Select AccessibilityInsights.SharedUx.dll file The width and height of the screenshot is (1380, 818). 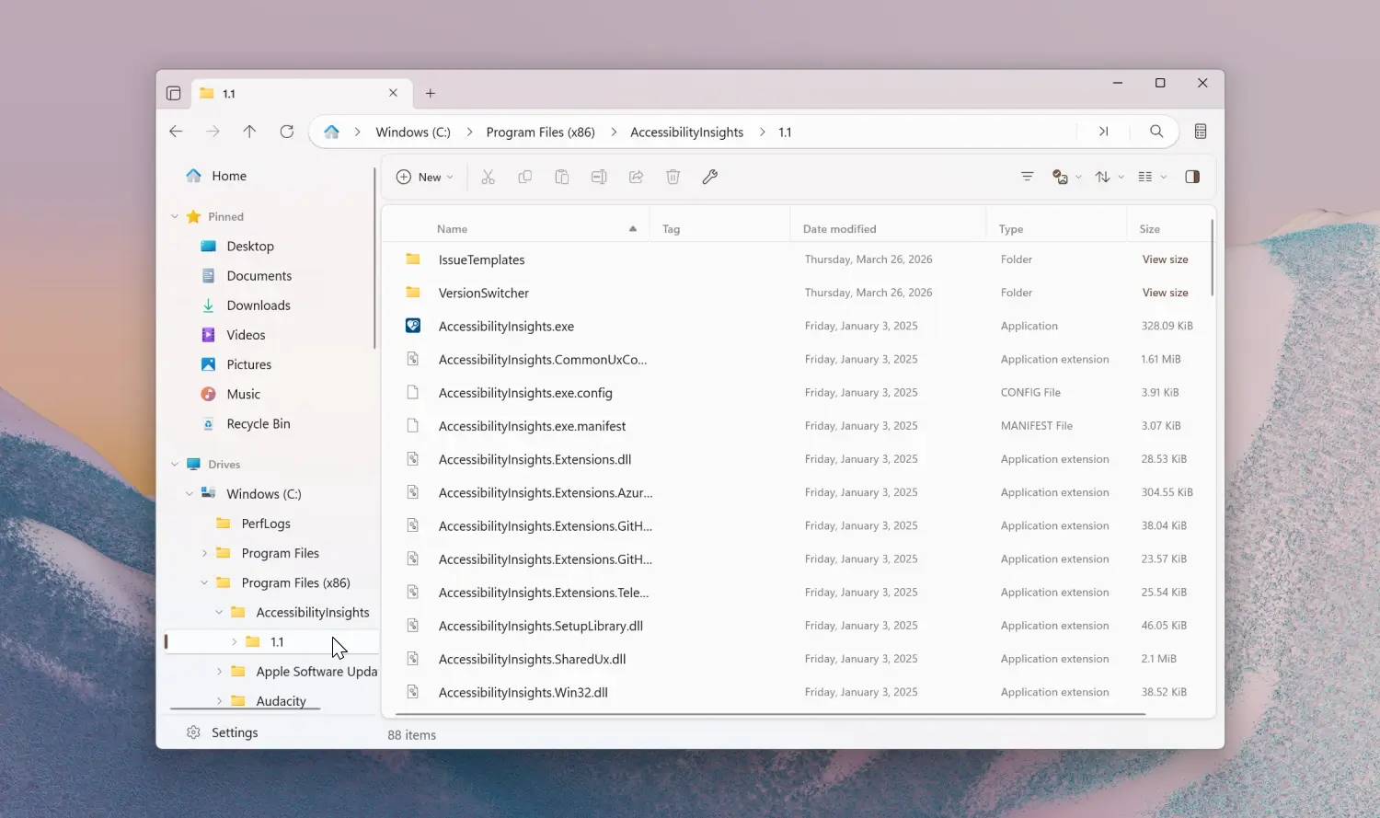798,659
